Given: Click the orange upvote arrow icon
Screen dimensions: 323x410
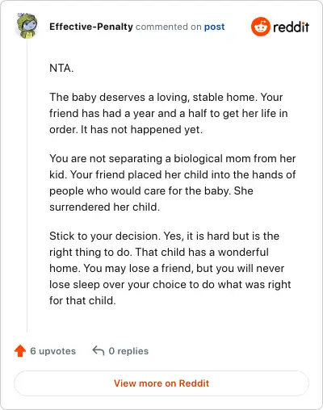Looking at the screenshot, I should tap(20, 351).
